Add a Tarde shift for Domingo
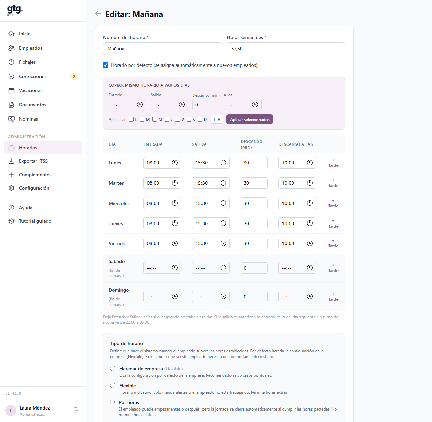432x422 pixels. (x=333, y=297)
